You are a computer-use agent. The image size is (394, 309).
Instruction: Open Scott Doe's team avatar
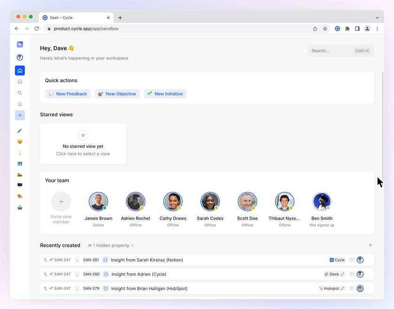pyautogui.click(x=247, y=201)
